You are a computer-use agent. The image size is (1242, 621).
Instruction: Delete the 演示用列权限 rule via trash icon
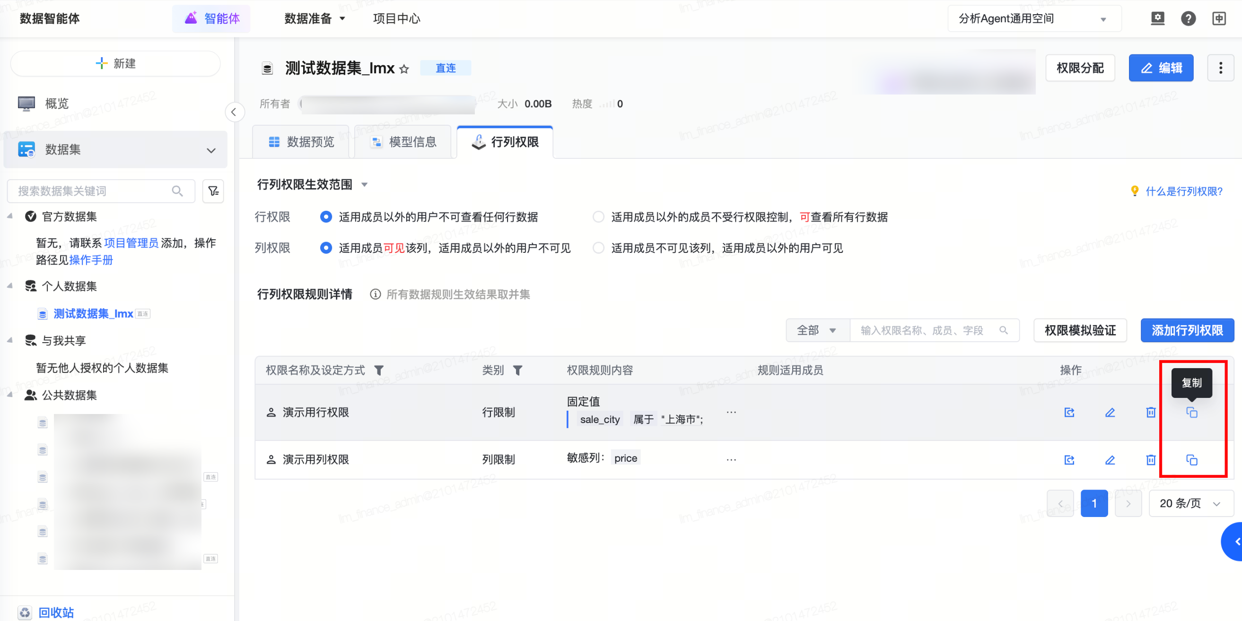(1150, 460)
